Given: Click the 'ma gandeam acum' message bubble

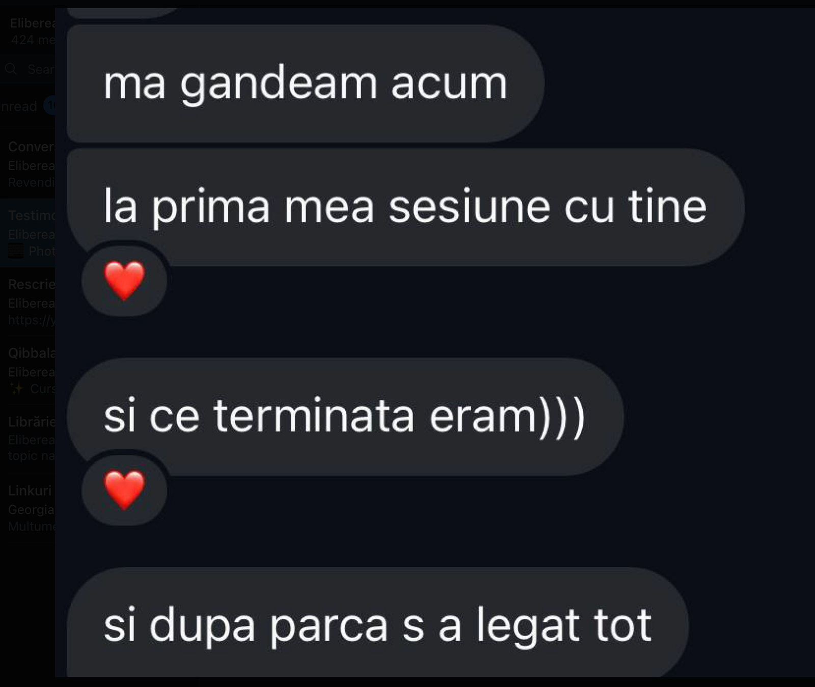Looking at the screenshot, I should coord(305,84).
